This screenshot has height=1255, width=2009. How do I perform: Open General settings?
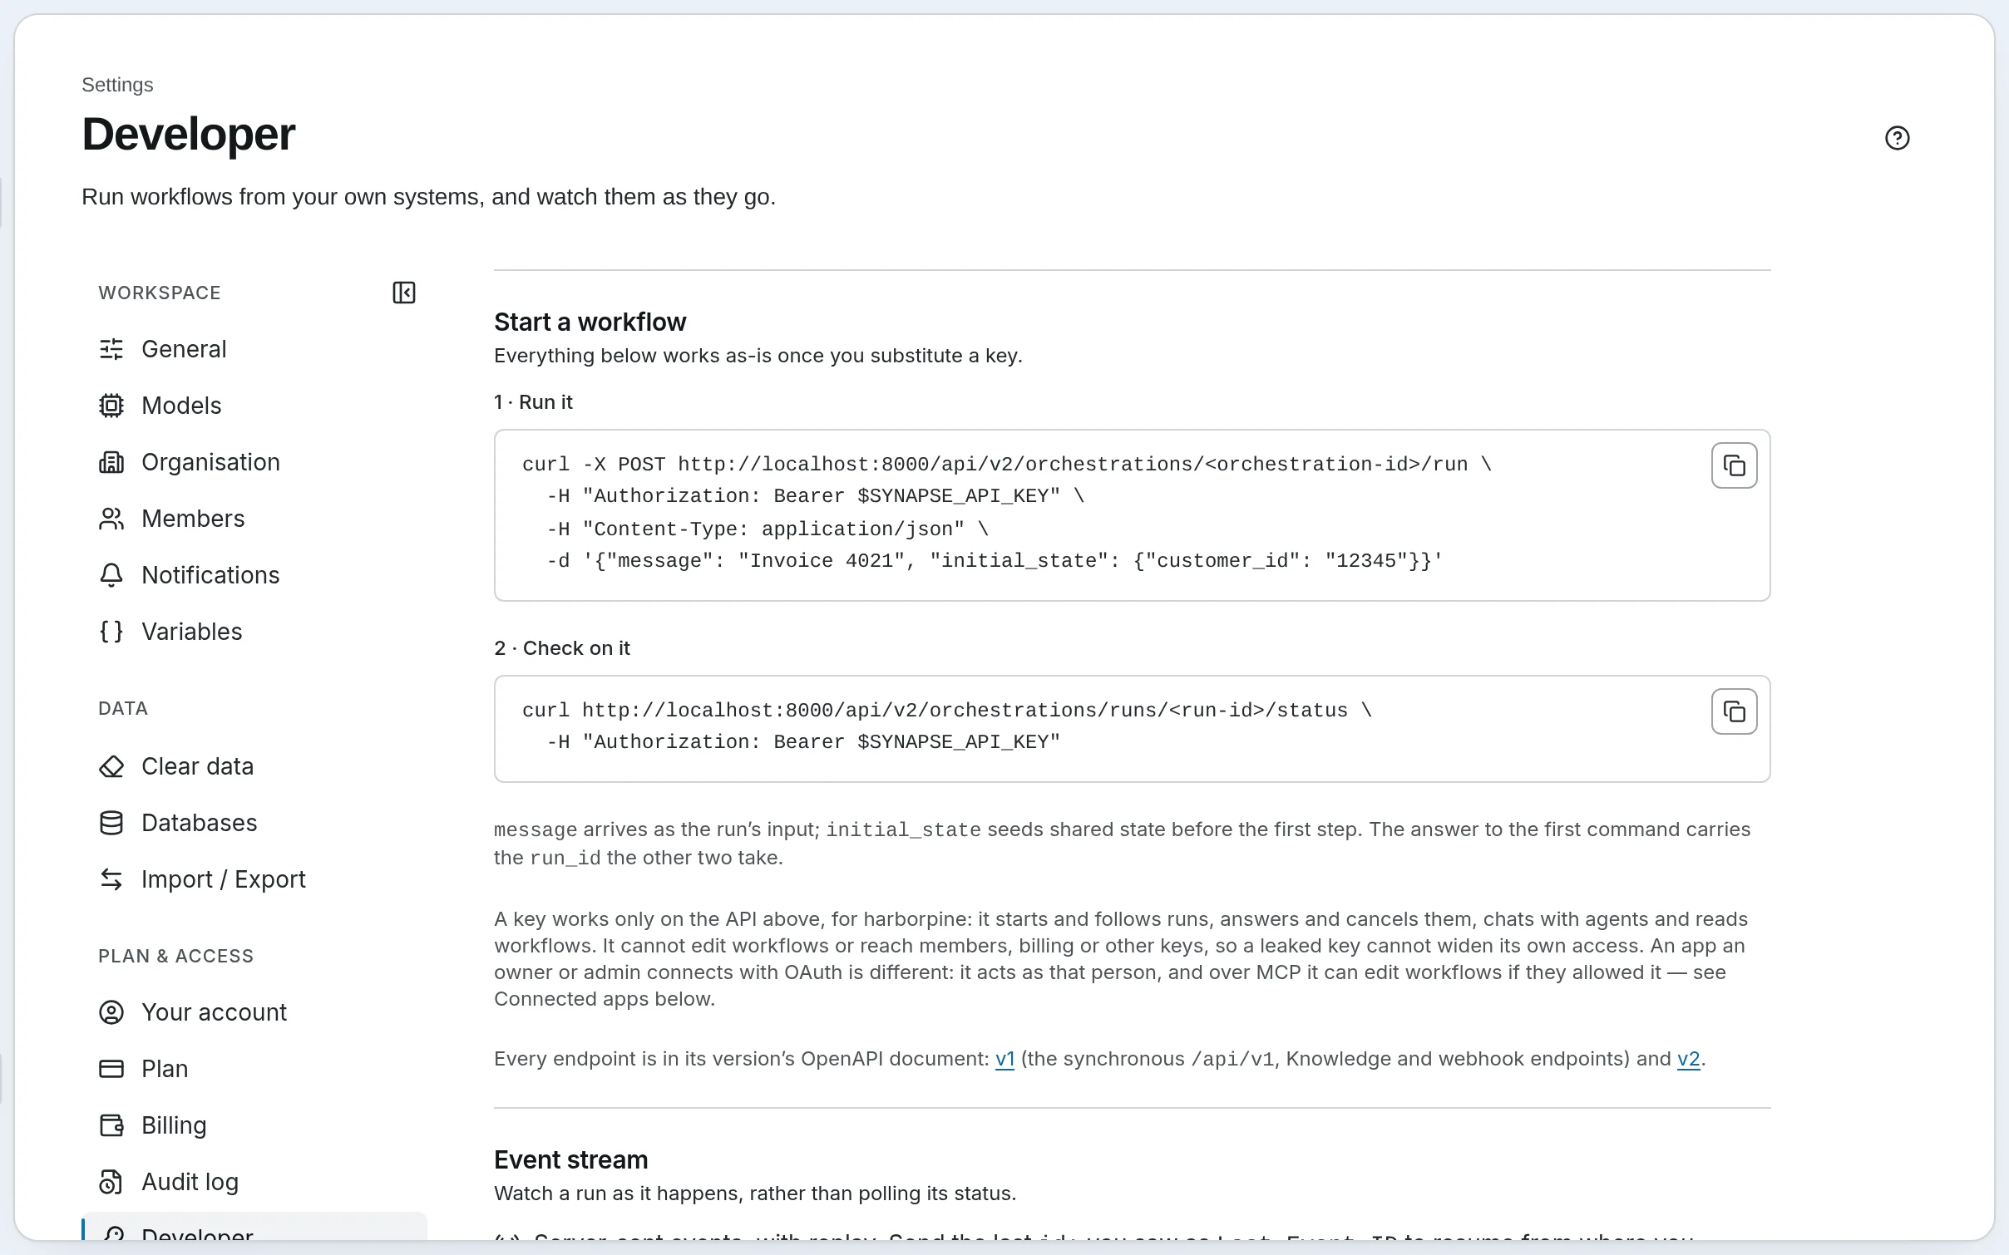click(x=254, y=349)
